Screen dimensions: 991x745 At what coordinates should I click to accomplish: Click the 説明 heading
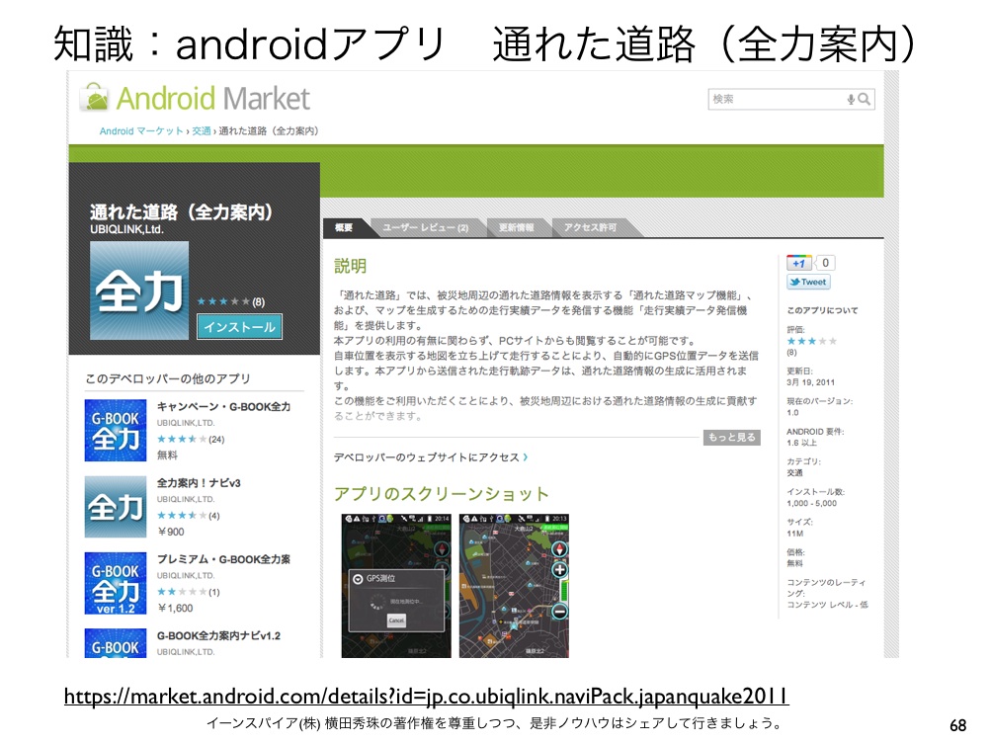(350, 266)
